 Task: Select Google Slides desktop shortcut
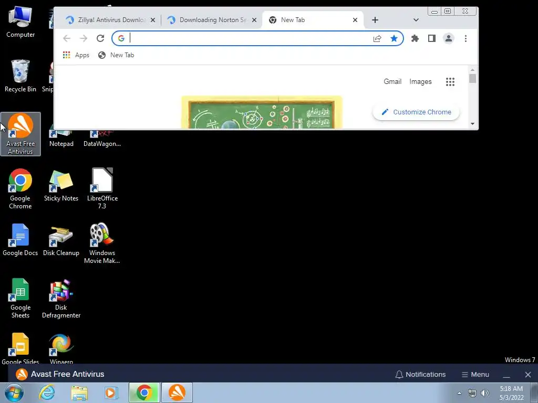tap(20, 348)
